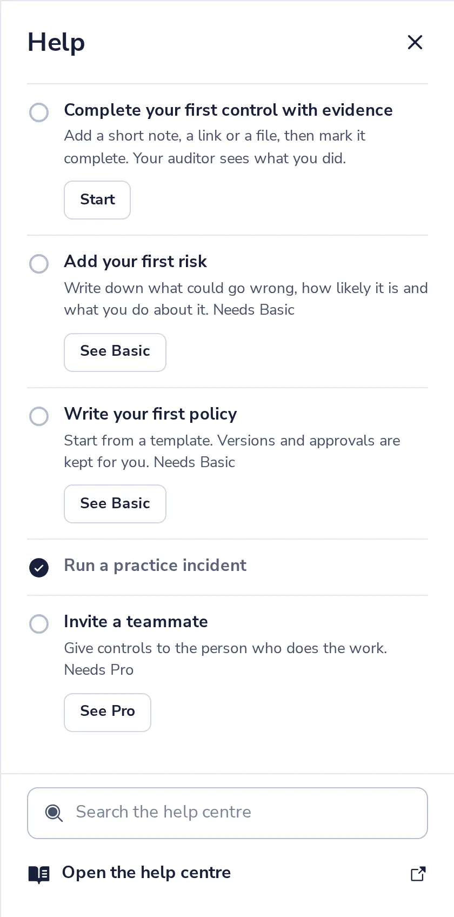
Task: Click the open book icon beside the help centre link
Action: click(39, 874)
